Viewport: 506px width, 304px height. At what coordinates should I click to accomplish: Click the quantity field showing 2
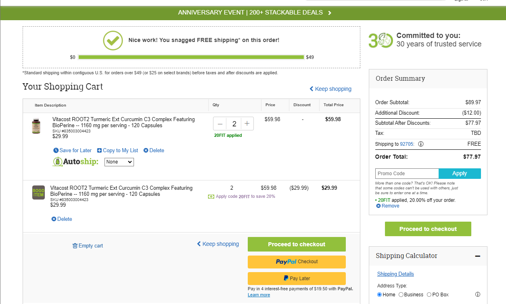pos(234,124)
